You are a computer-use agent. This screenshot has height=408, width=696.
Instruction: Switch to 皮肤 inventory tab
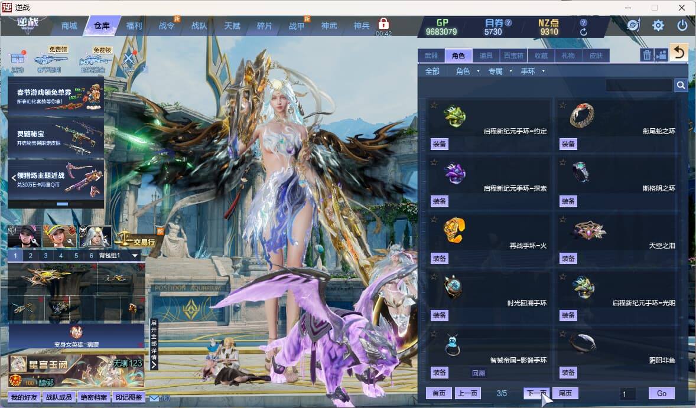tap(596, 56)
